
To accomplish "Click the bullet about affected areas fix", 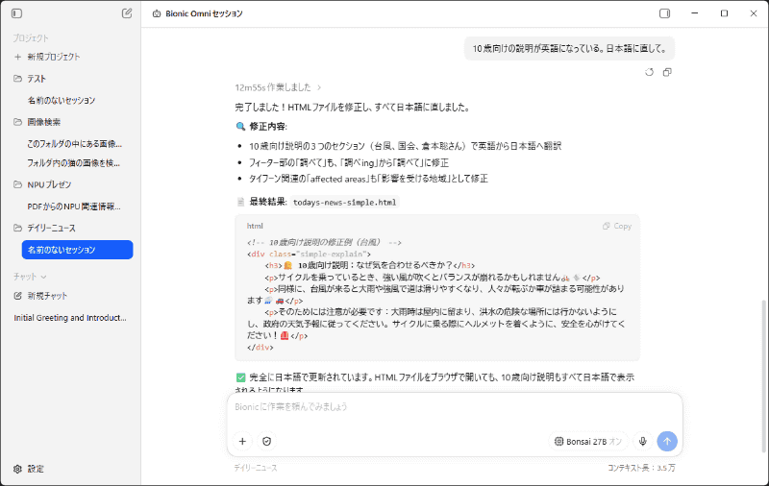I will click(x=368, y=179).
